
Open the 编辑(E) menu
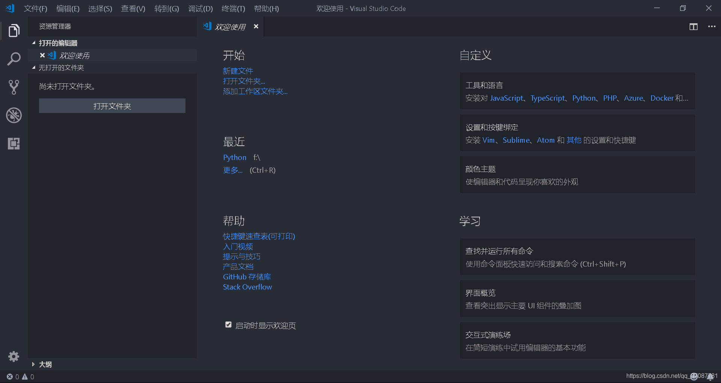pyautogui.click(x=68, y=8)
